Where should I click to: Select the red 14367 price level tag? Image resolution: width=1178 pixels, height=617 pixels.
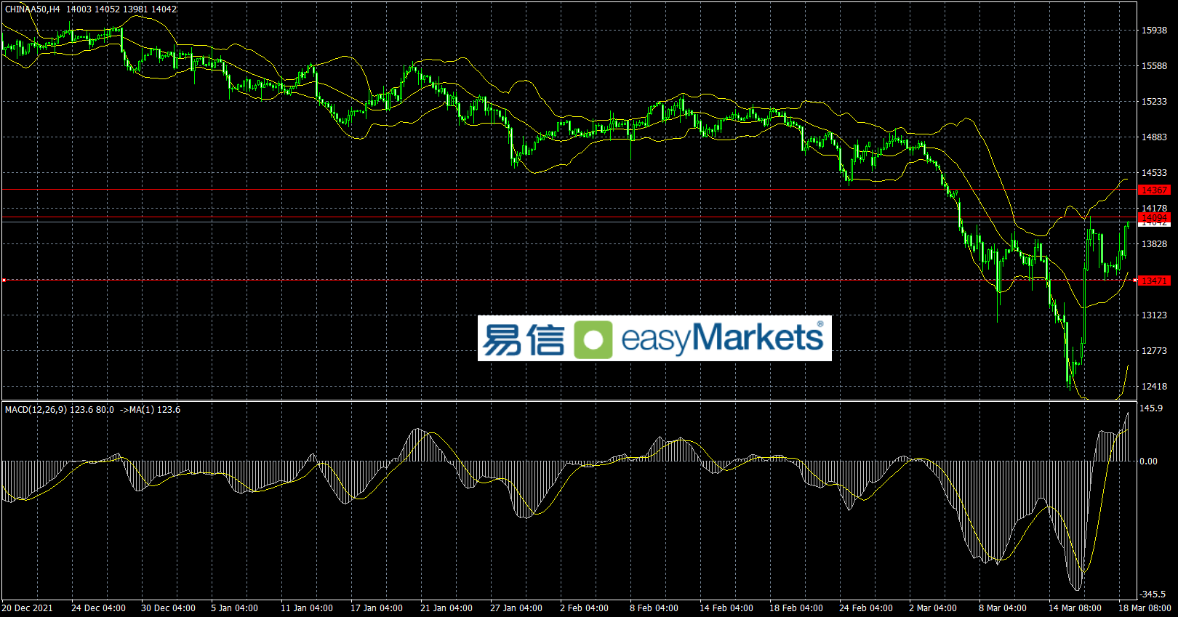tap(1154, 190)
